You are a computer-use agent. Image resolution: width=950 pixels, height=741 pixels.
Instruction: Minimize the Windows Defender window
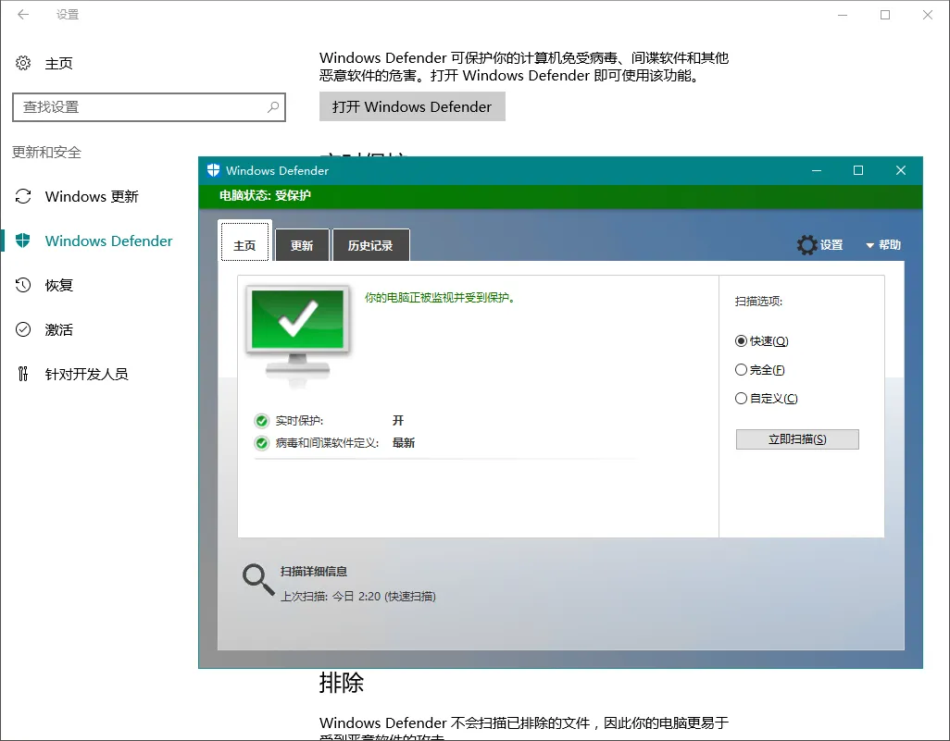[x=817, y=171]
